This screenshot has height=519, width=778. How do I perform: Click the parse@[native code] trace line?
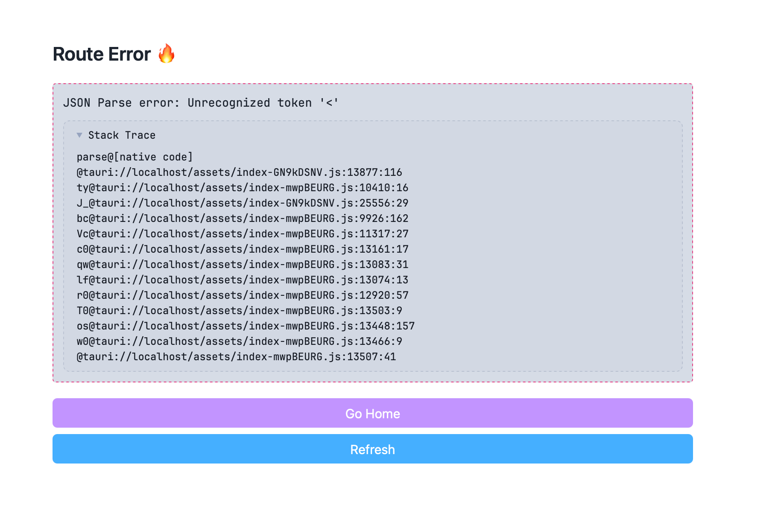click(x=135, y=157)
